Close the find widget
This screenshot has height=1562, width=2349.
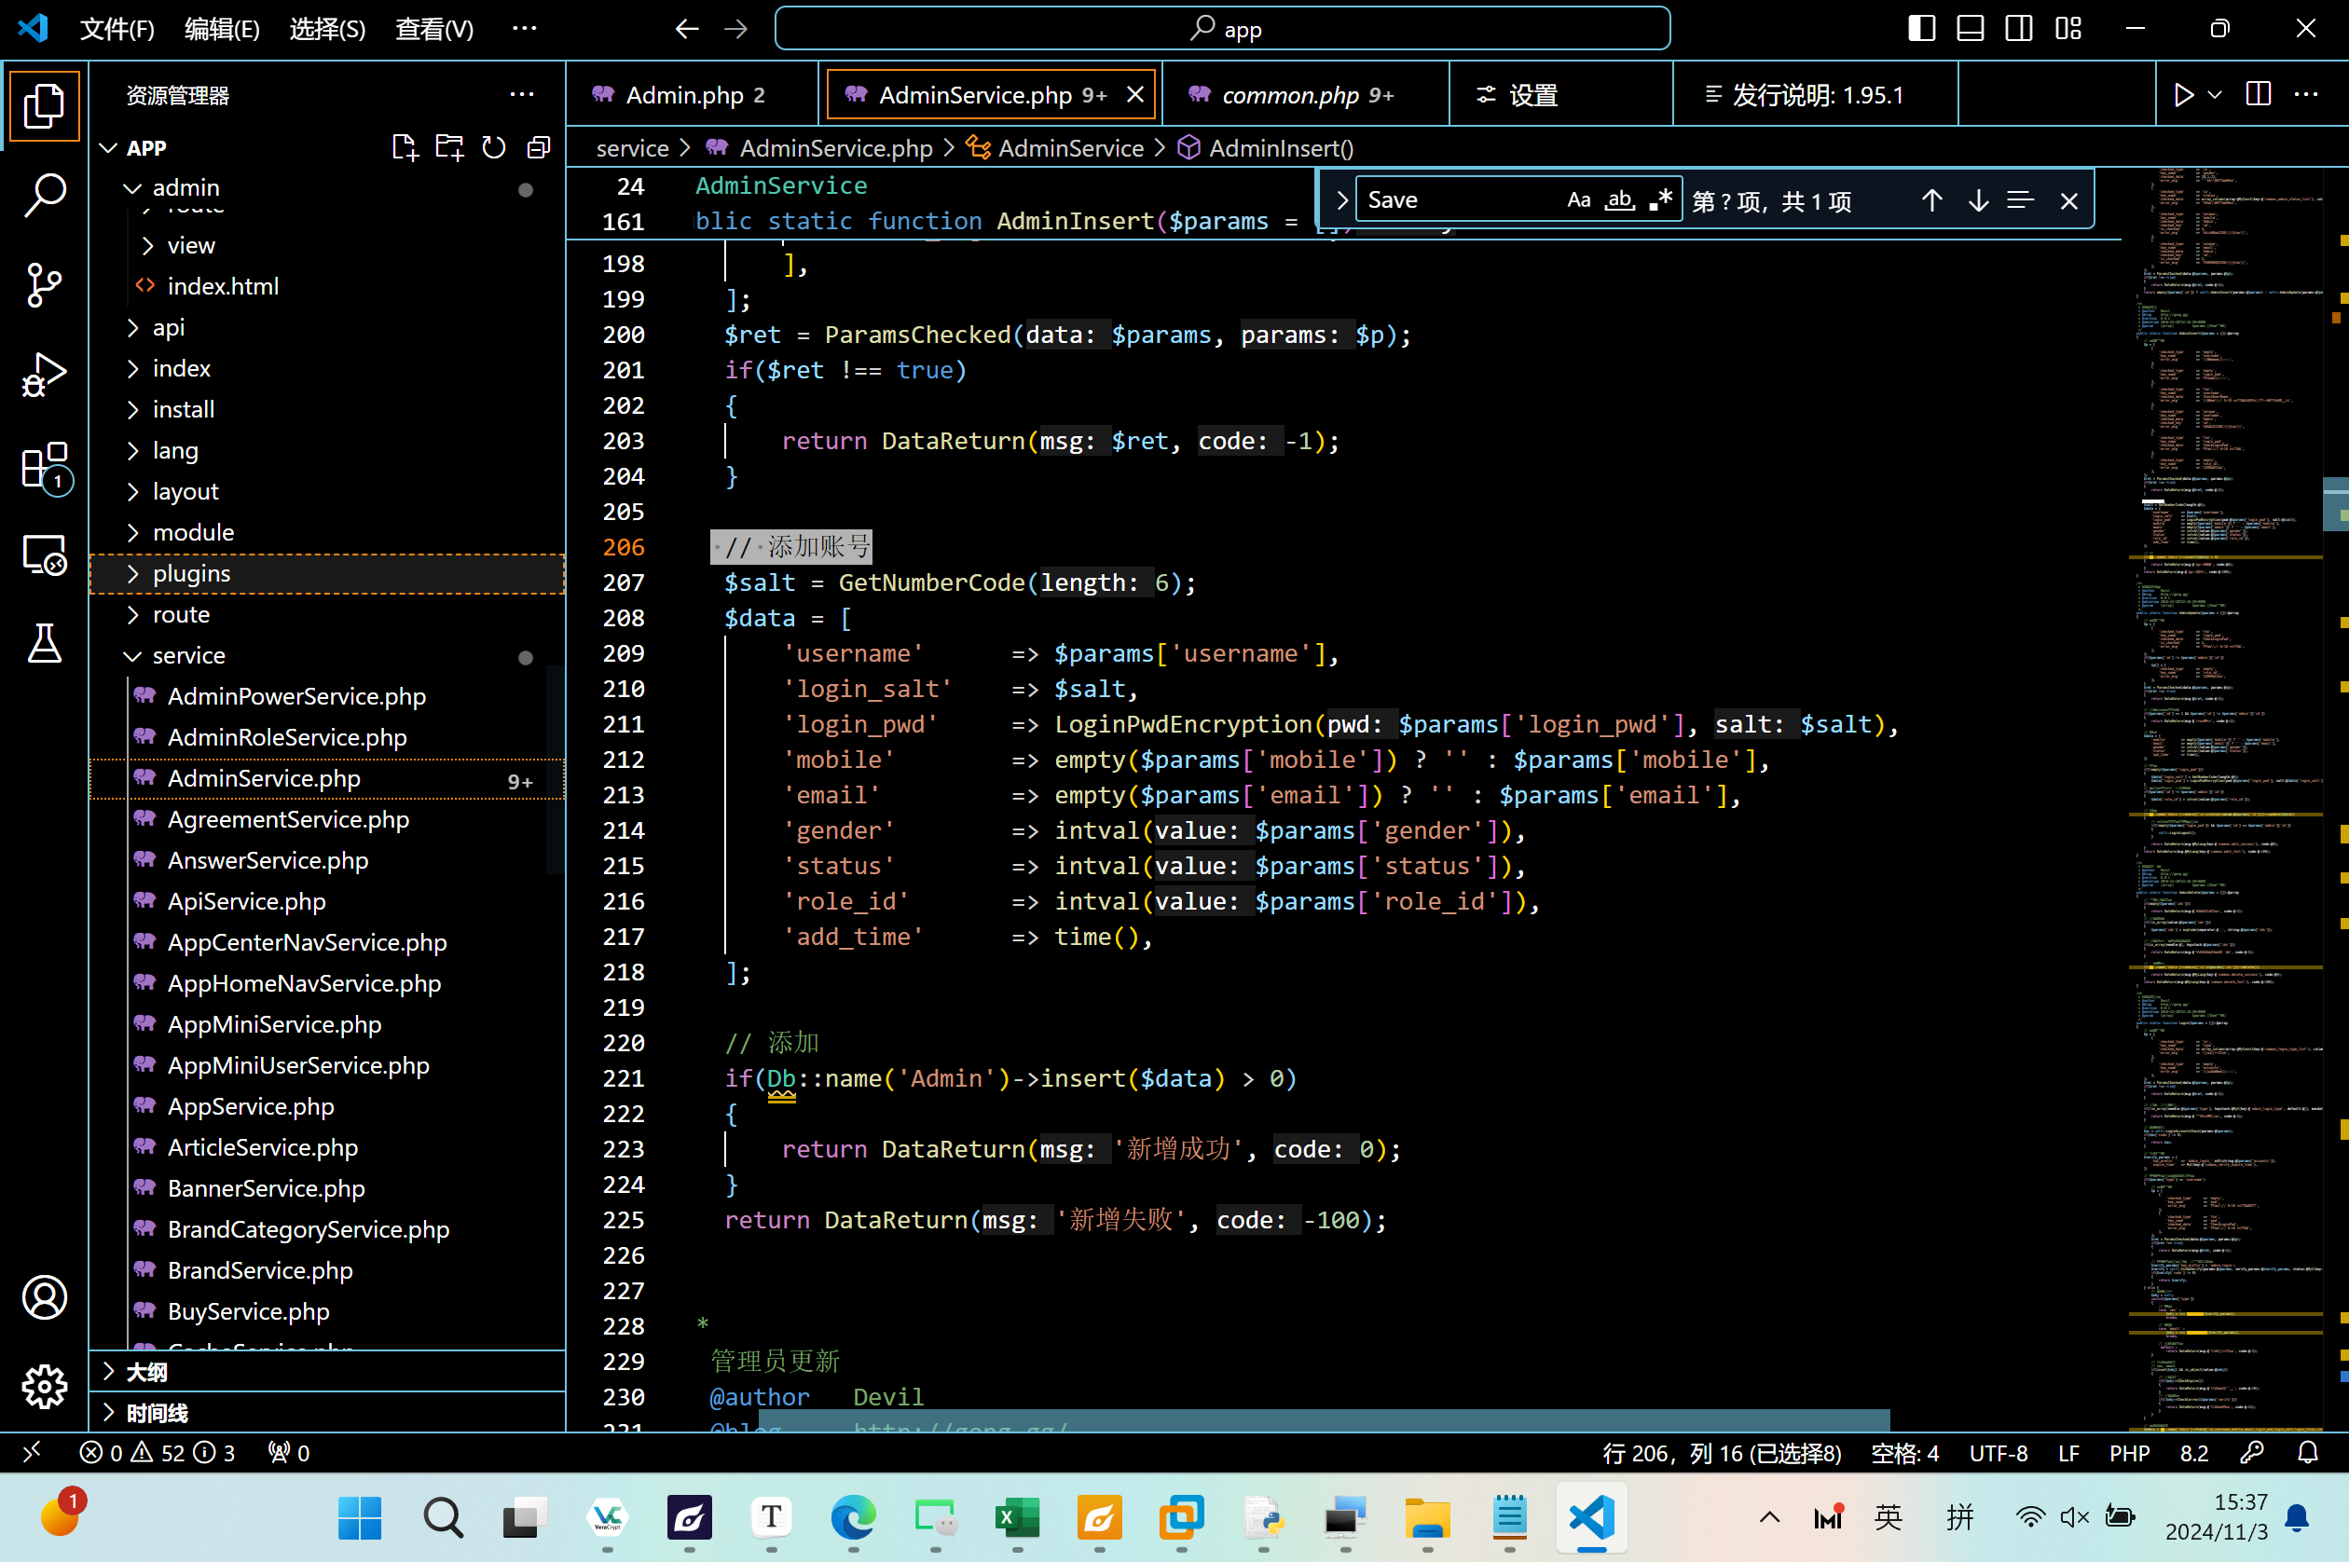click(2069, 200)
